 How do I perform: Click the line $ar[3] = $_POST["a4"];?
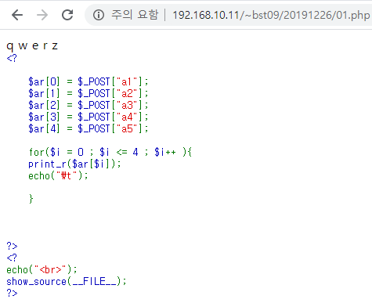tap(88, 117)
